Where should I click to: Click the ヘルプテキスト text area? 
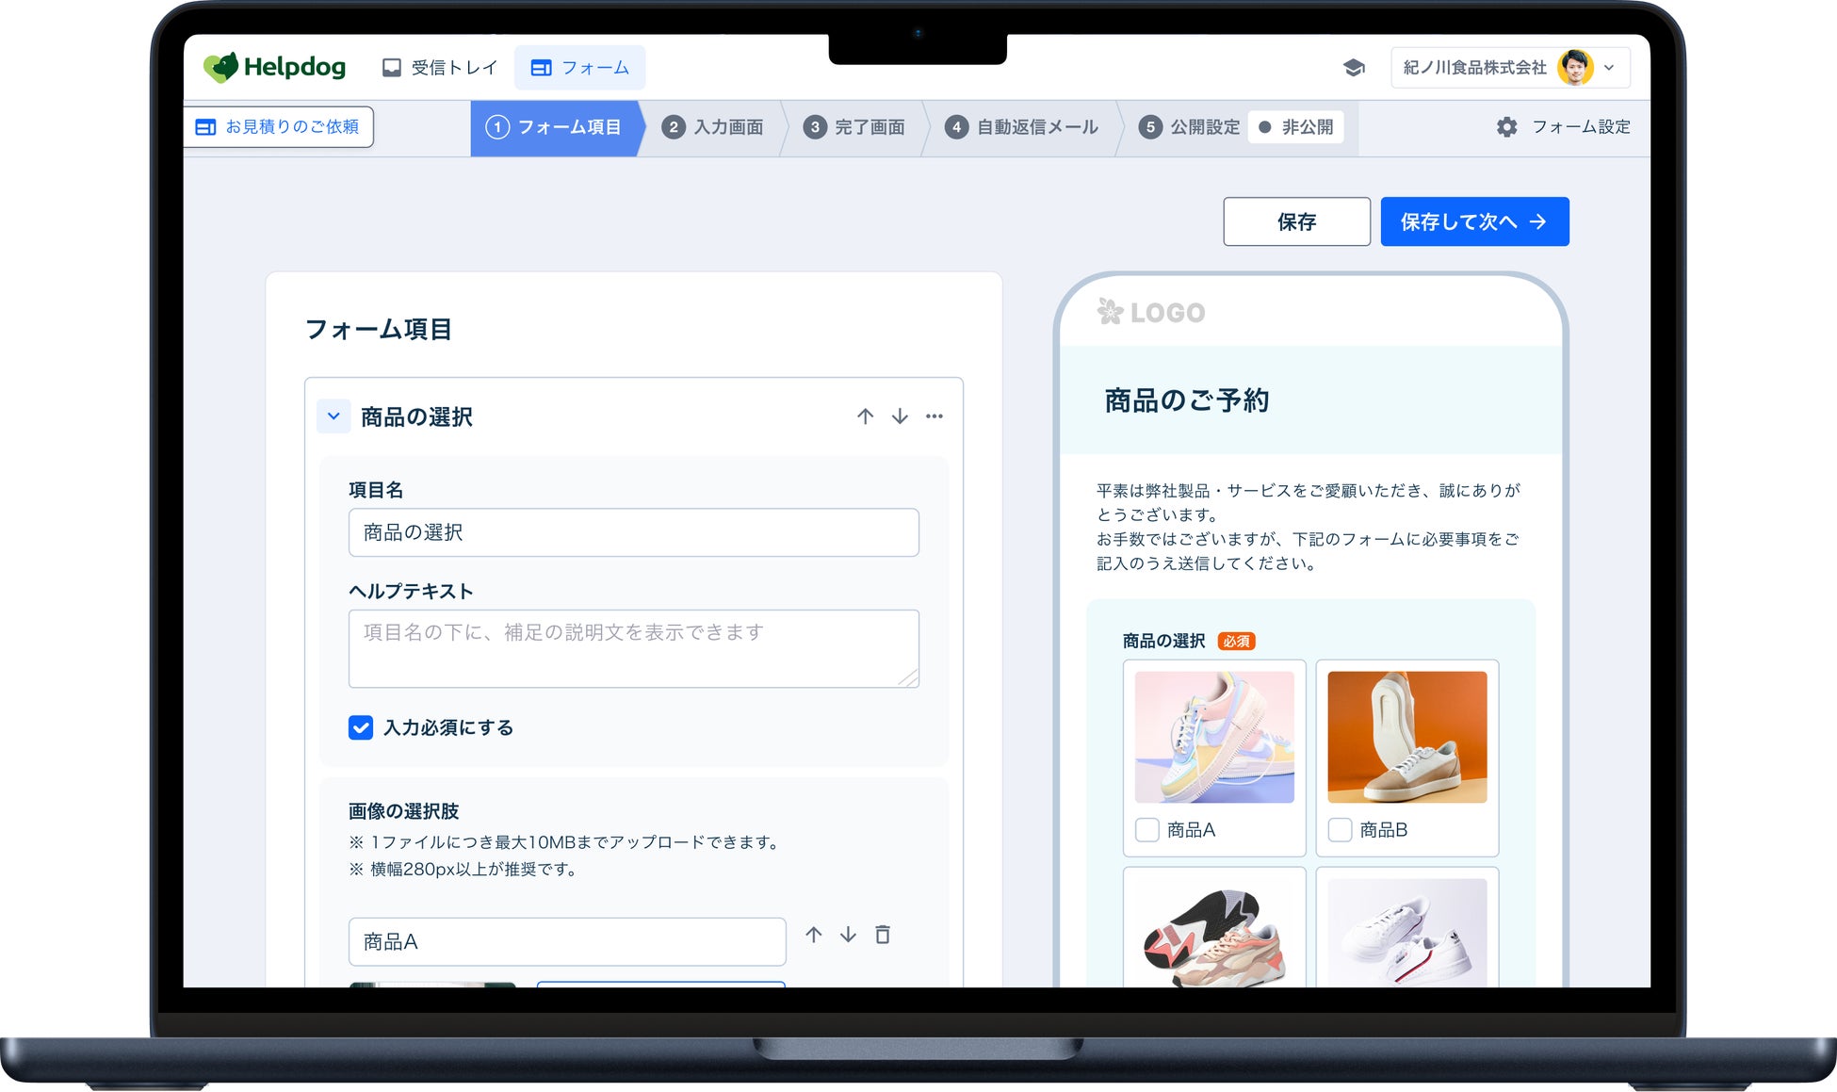[x=633, y=648]
